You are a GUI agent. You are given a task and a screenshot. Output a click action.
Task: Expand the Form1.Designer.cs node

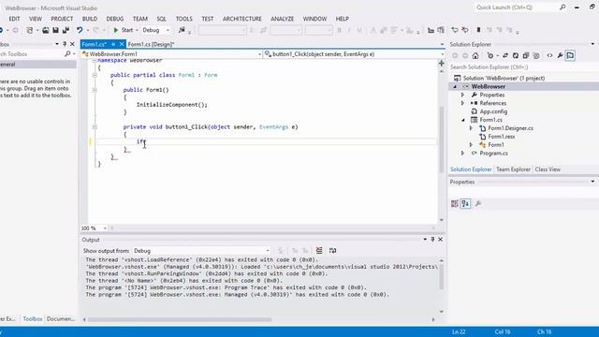[x=471, y=128]
